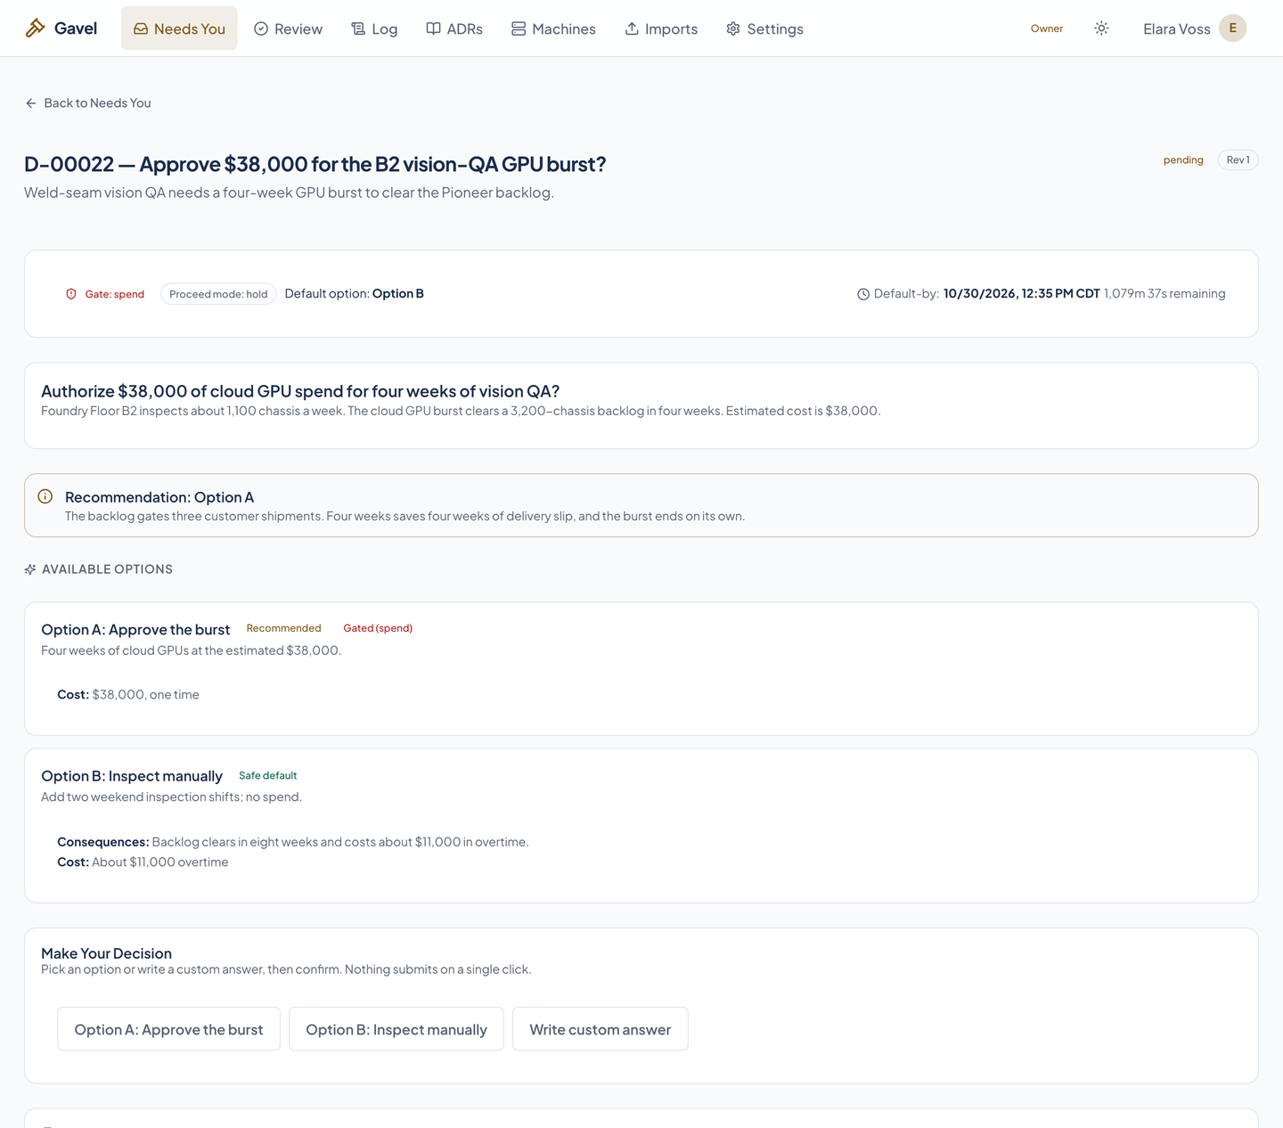Click the Default option: Option B text
The image size is (1283, 1128).
[355, 294]
